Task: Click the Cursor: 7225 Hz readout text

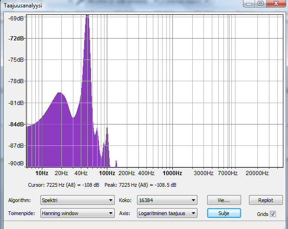Action: coord(64,185)
